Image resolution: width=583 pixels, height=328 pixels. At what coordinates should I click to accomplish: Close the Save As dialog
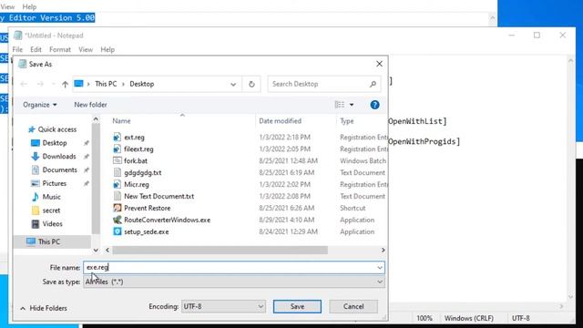(379, 64)
